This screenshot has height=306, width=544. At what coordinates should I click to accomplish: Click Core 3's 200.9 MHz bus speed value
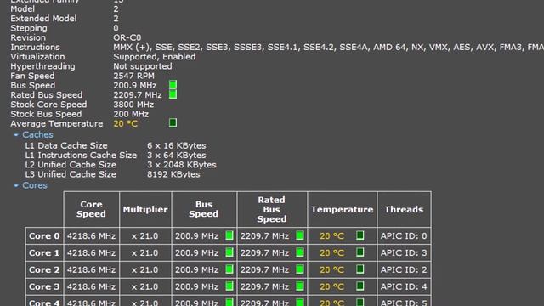(x=196, y=287)
